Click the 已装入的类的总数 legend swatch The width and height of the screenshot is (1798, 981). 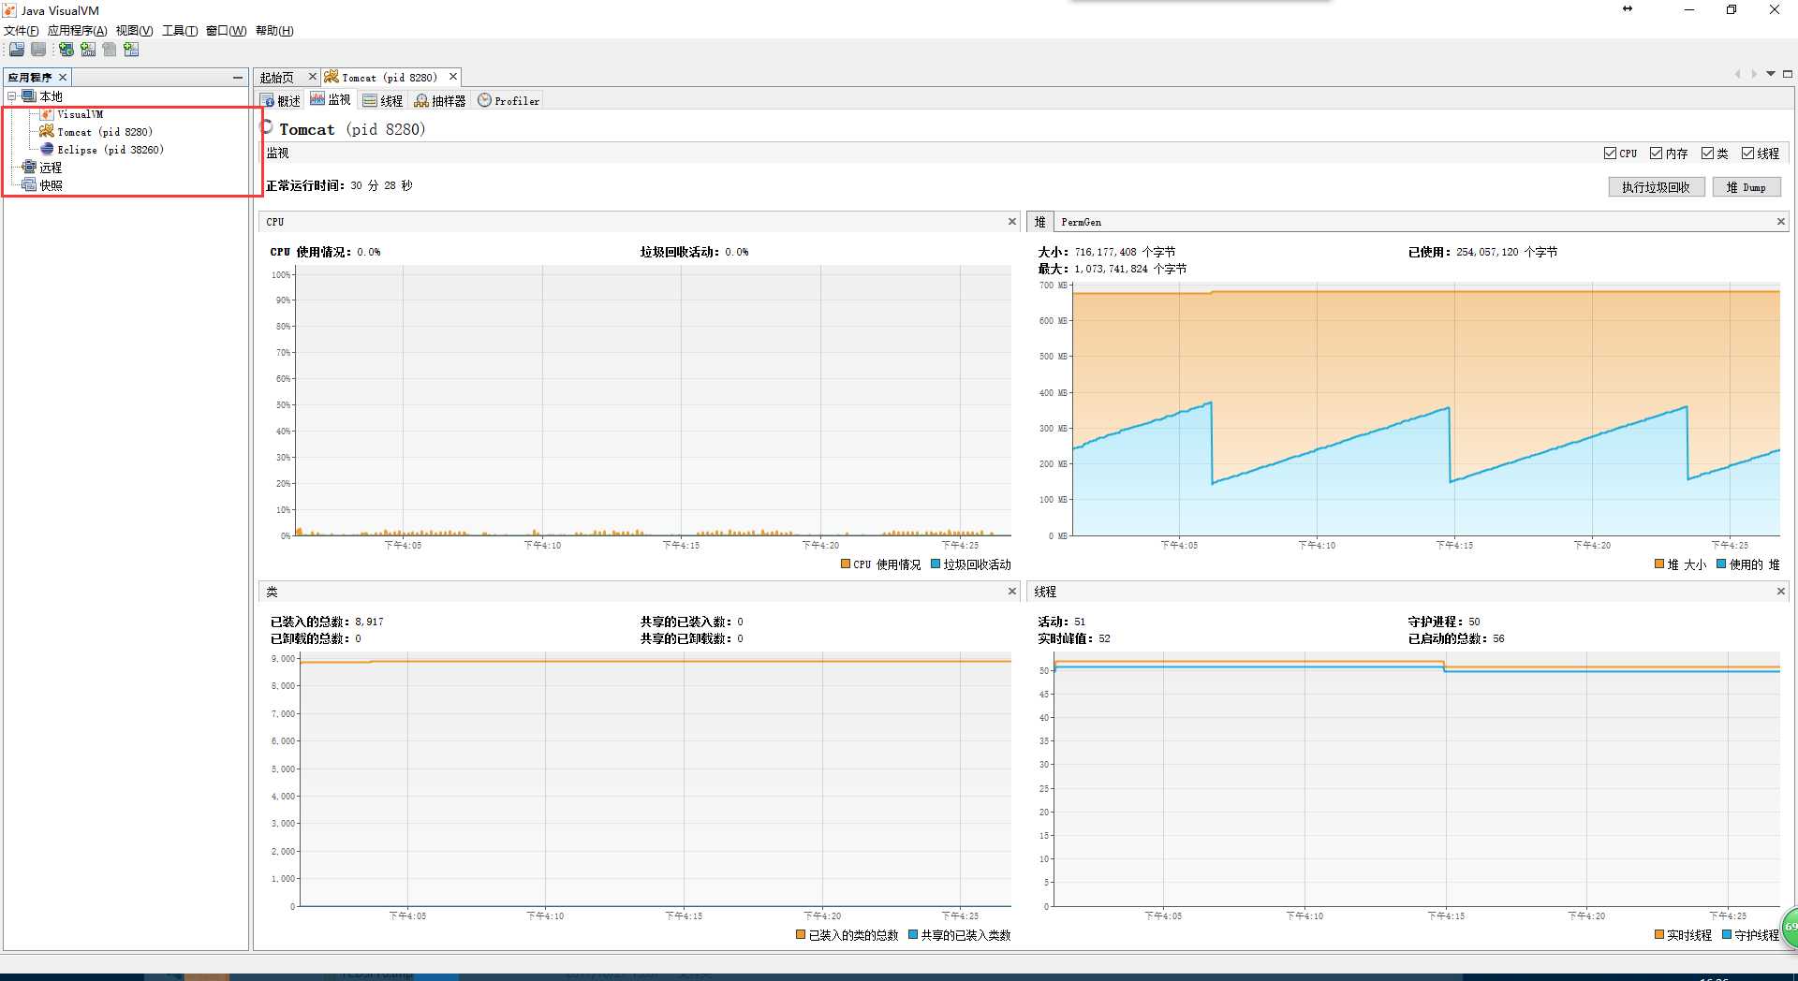[x=801, y=935]
